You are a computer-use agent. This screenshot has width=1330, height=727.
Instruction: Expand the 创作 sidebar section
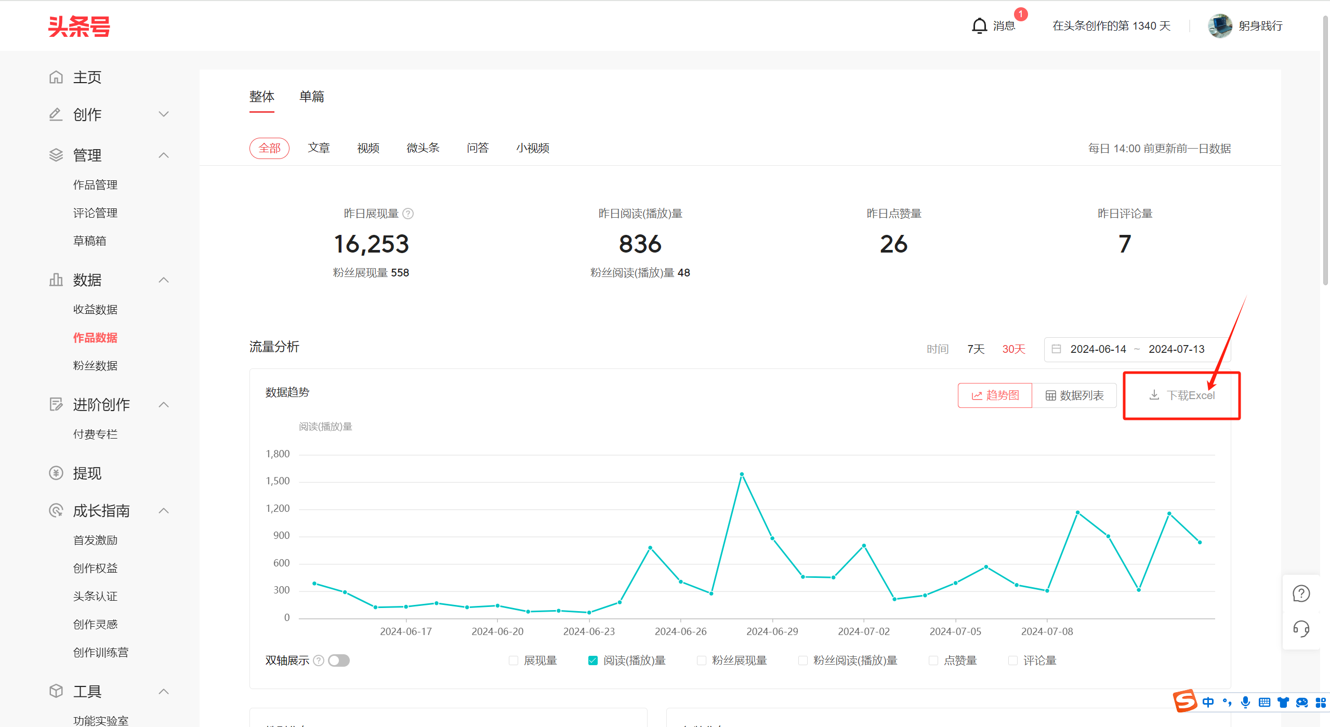pyautogui.click(x=164, y=115)
